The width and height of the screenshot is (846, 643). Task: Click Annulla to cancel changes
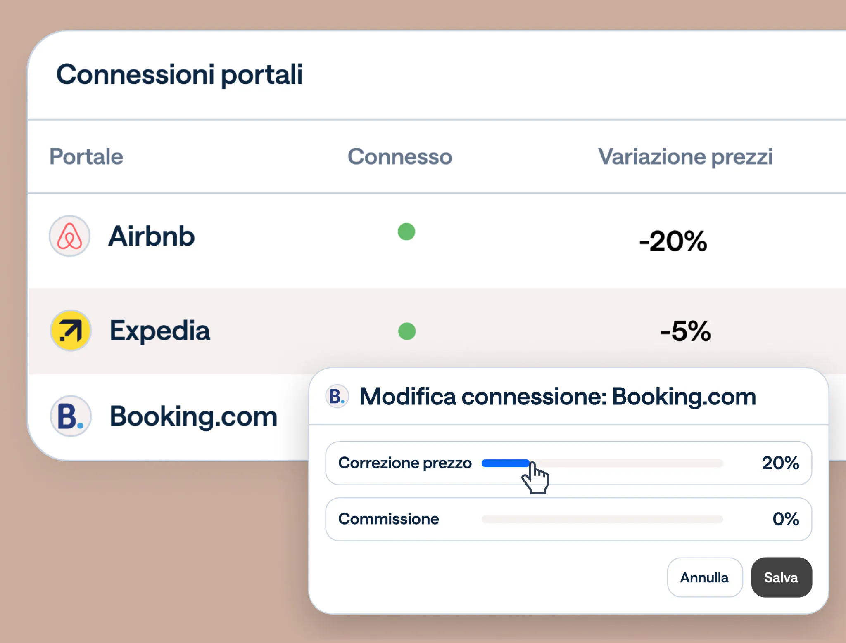704,577
